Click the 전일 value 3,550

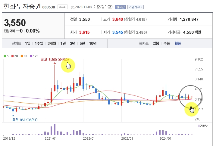[84, 19]
